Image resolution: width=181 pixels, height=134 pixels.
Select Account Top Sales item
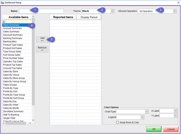(x=17, y=68)
